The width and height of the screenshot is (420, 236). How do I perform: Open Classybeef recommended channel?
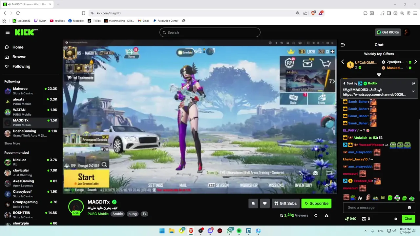[31, 194]
